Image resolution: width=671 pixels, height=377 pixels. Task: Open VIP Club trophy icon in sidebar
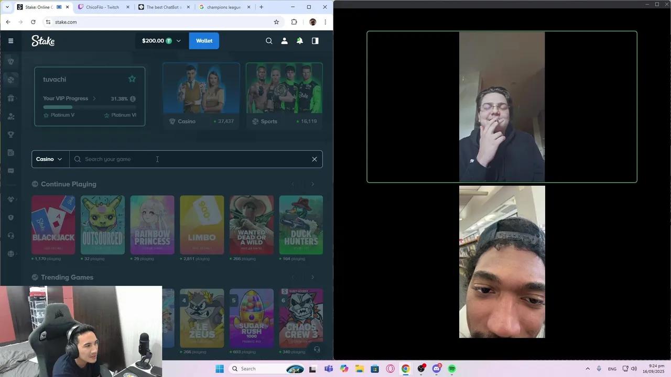click(x=10, y=135)
